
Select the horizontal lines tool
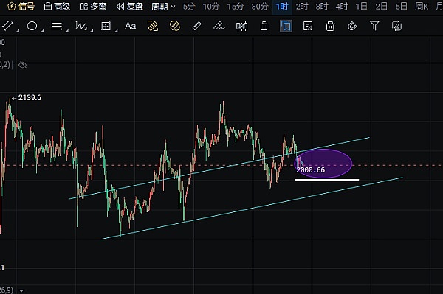click(57, 27)
